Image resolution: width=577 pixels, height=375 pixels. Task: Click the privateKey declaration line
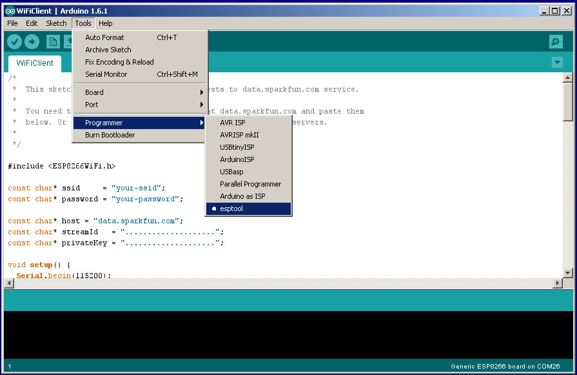pos(116,243)
